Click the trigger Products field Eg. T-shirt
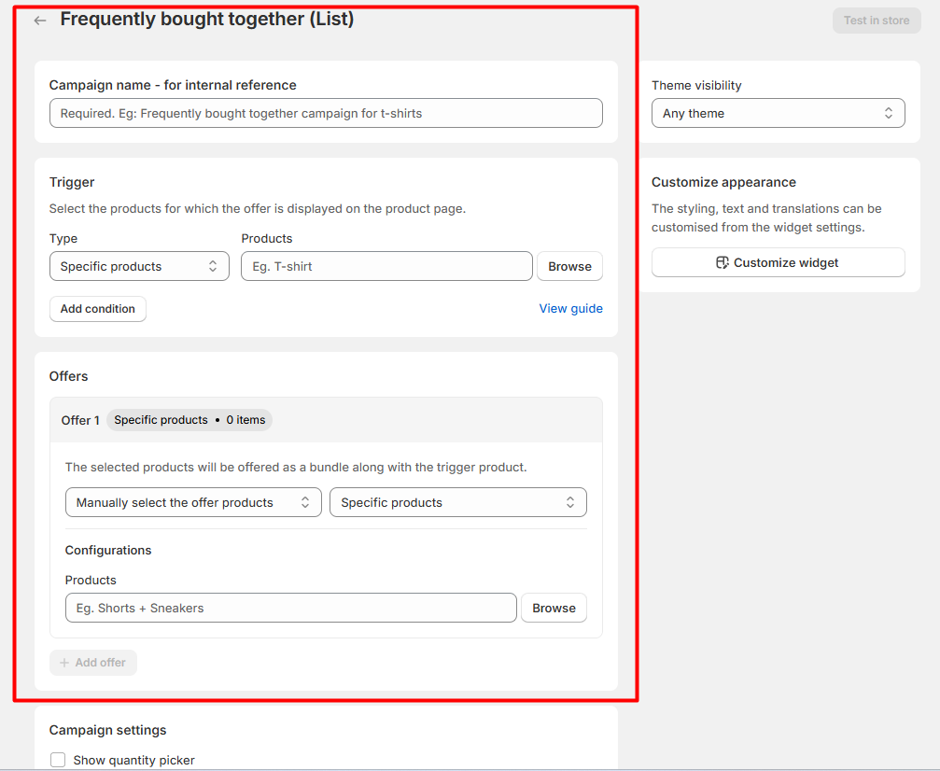This screenshot has width=940, height=771. pos(386,266)
